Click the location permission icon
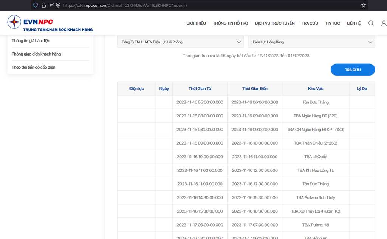This screenshot has height=239, width=387. pyautogui.click(x=58, y=5)
